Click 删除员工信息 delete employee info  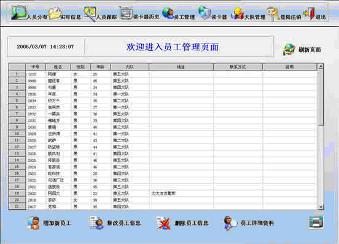pos(182,223)
